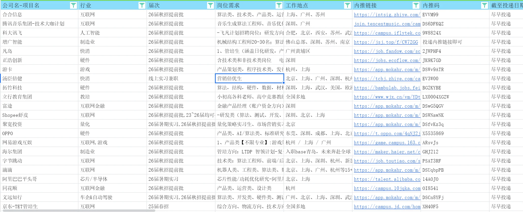Select the OPPO company cell
Image resolution: width=523 pixels, height=212 pixels.
(x=39, y=134)
